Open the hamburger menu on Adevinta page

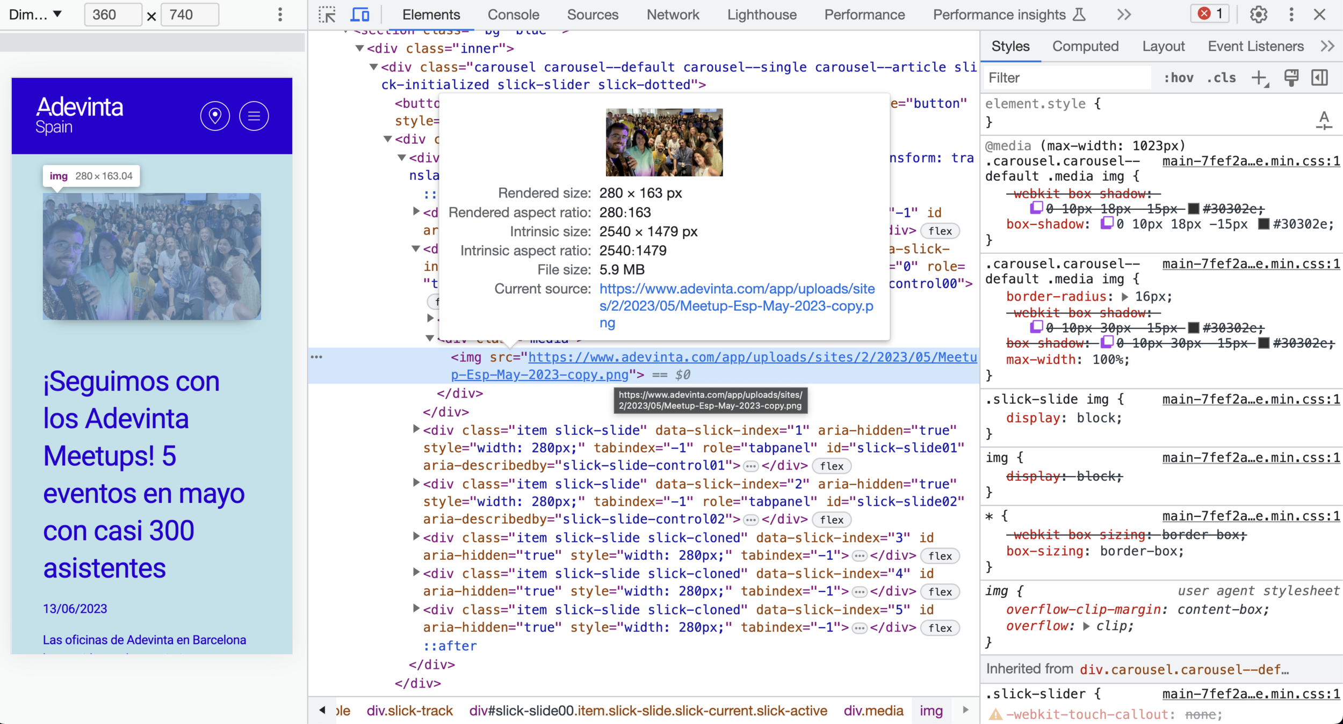[x=254, y=116]
